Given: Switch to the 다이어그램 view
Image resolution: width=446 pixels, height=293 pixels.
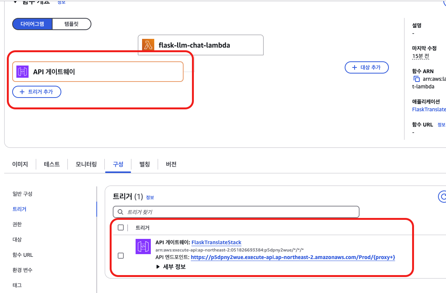Looking at the screenshot, I should tap(32, 24).
